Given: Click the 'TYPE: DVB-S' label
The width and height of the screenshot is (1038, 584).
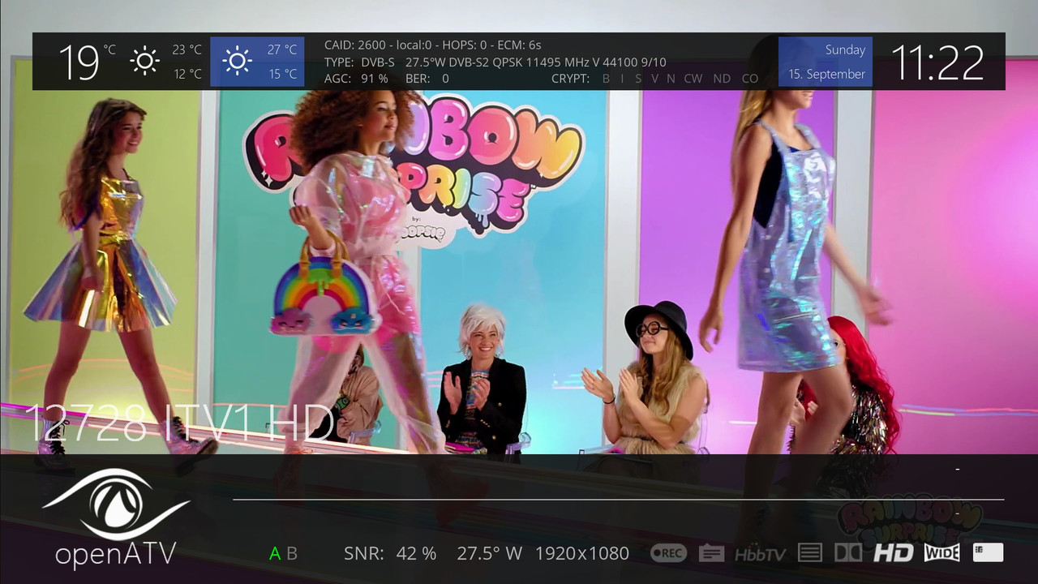Looking at the screenshot, I should pyautogui.click(x=360, y=62).
